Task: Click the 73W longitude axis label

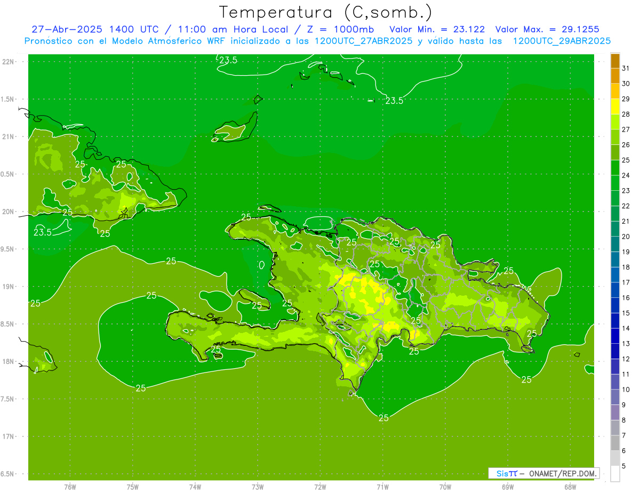Action: [258, 487]
